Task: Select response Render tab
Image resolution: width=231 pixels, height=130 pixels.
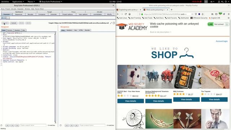Action: coord(87,30)
